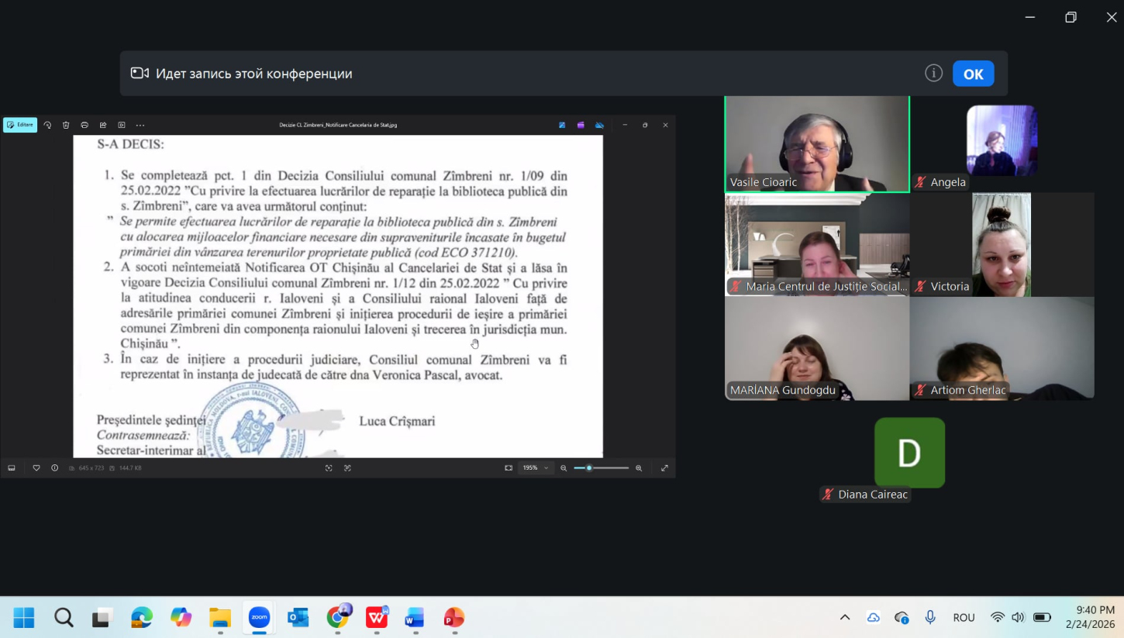Open the ROU input language switcher

point(964,618)
